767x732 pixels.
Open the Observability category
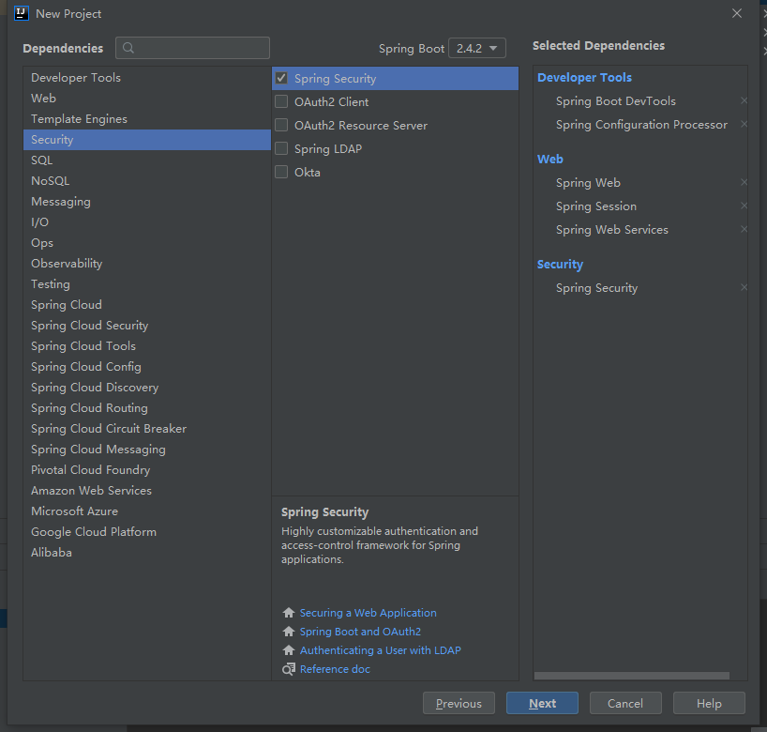click(147, 264)
